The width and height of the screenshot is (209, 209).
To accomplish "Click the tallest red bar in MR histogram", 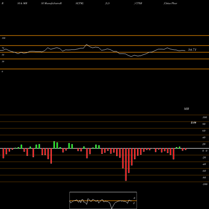I will (126, 165).
